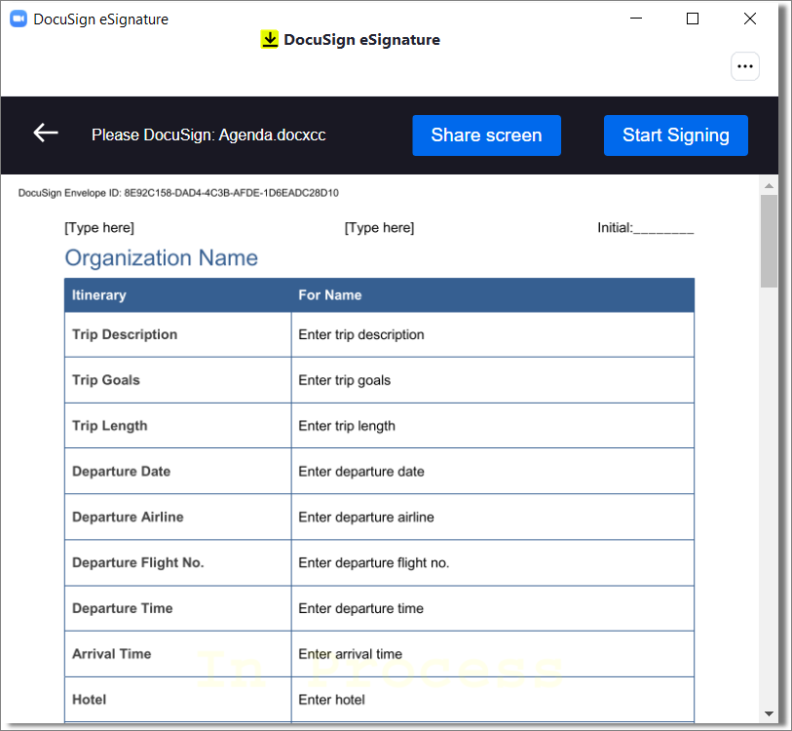Viewport: 792px width, 731px height.
Task: Click 'Please DocuSign: Agenda.docxcc' title text
Action: [208, 135]
